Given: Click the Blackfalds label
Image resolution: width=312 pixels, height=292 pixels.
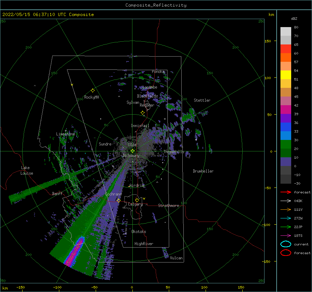Looking at the screenshot, I should [147, 96].
